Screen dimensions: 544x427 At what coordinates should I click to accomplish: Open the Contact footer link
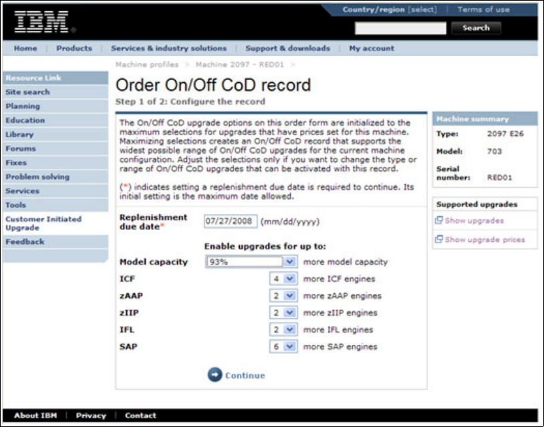pos(140,415)
